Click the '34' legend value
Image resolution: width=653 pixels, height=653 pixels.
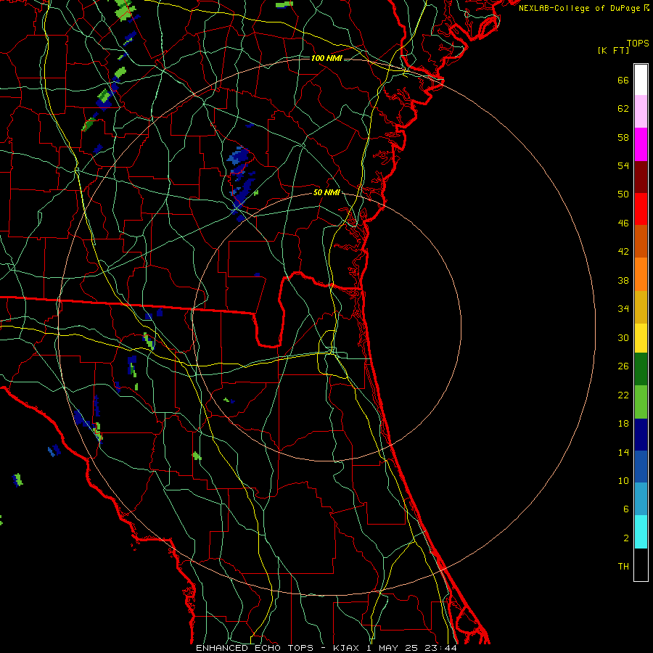pyautogui.click(x=623, y=309)
